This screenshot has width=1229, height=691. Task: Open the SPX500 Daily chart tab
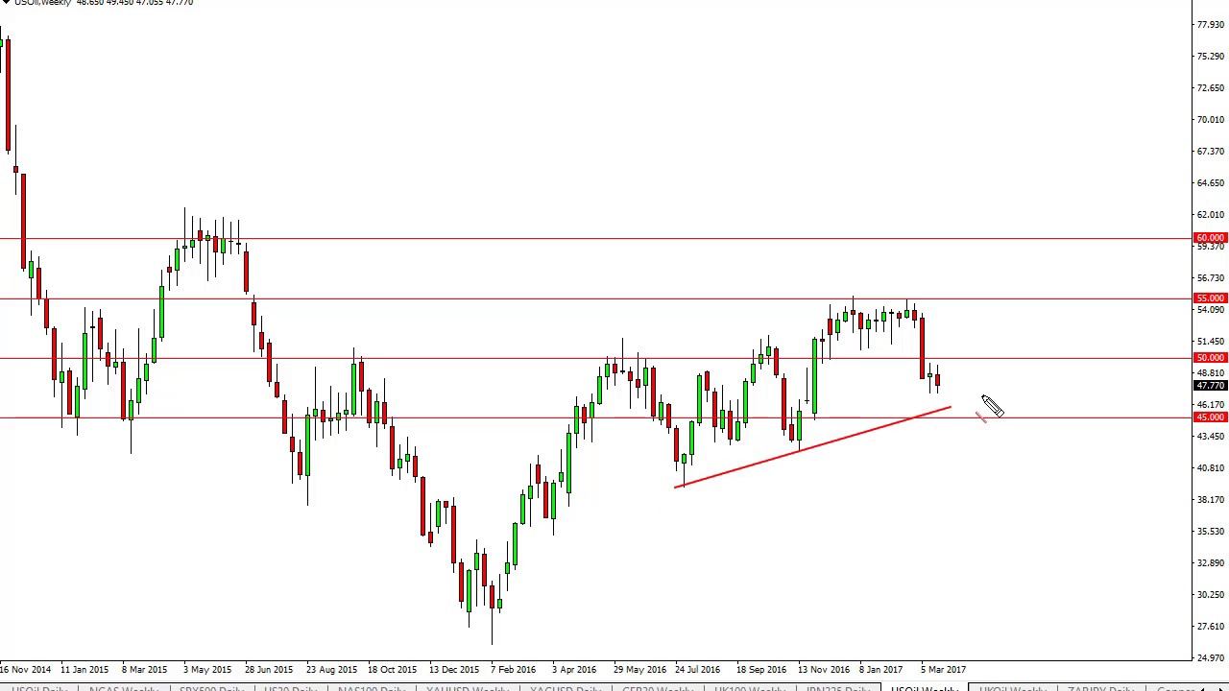(x=211, y=689)
